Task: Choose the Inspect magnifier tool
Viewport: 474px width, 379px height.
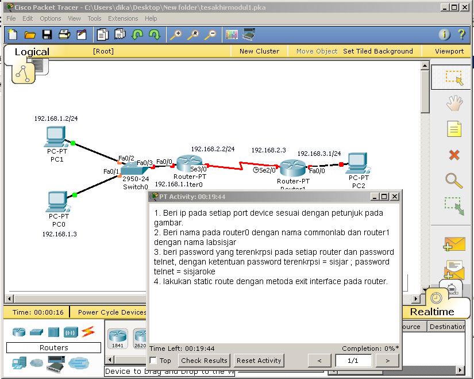Action: [454, 181]
